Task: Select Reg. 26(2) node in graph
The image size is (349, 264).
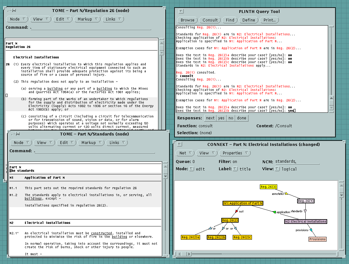Action: coord(230,220)
